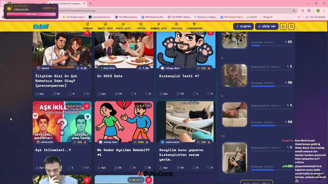The width and height of the screenshot is (328, 184).
Task: Open the Music Quiz menu item
Action: (105, 26)
